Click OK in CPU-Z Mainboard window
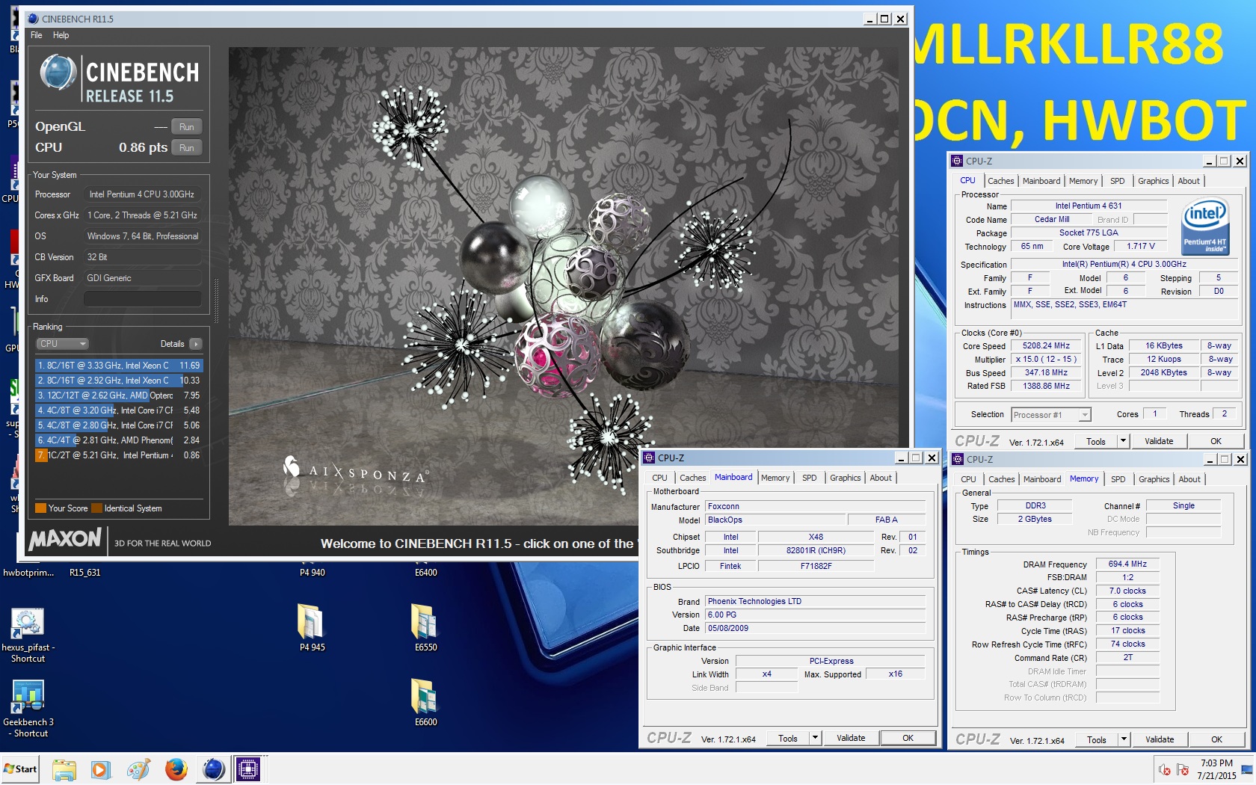1256x785 pixels. pos(908,738)
